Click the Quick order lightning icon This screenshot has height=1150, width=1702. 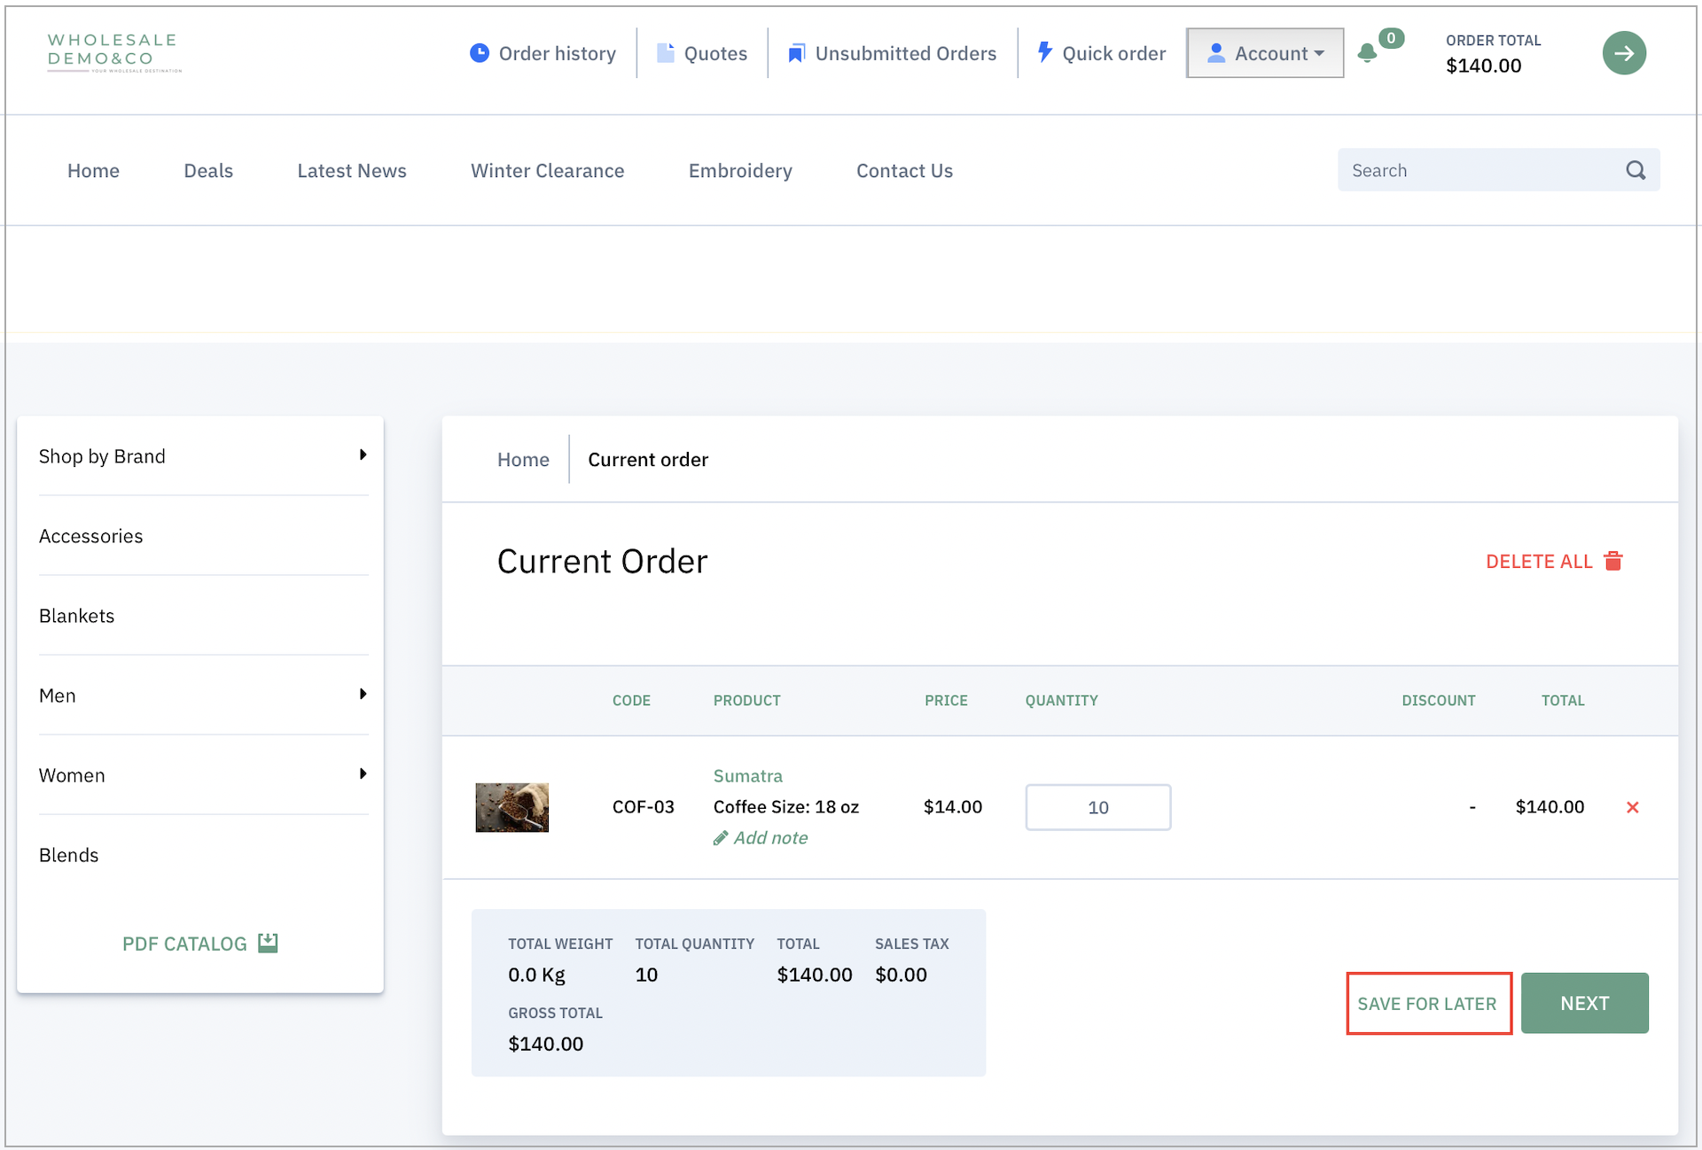tap(1045, 52)
